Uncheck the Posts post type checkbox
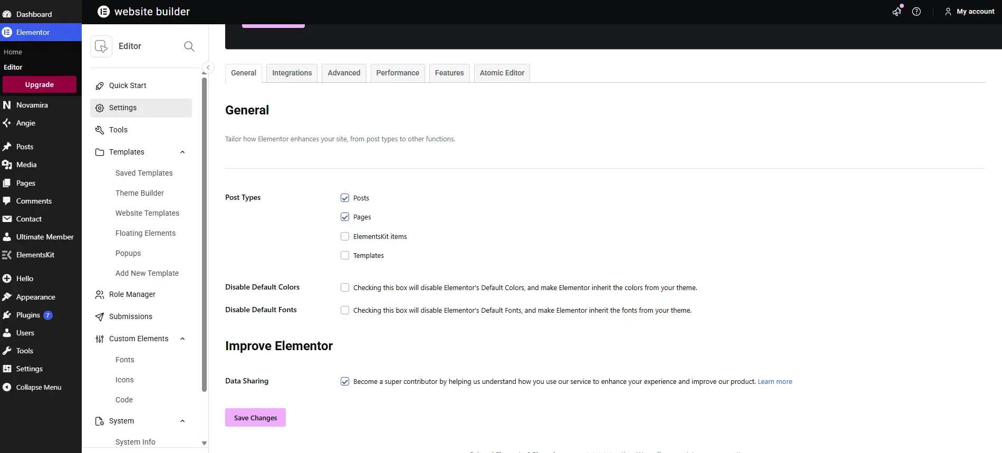Image resolution: width=1002 pixels, height=453 pixels. point(345,198)
